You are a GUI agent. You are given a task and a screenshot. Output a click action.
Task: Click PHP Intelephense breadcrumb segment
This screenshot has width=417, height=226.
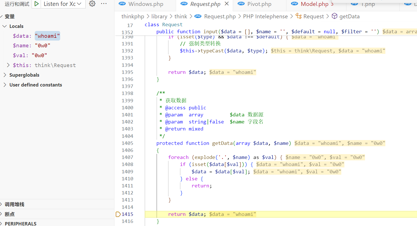[x=265, y=17]
